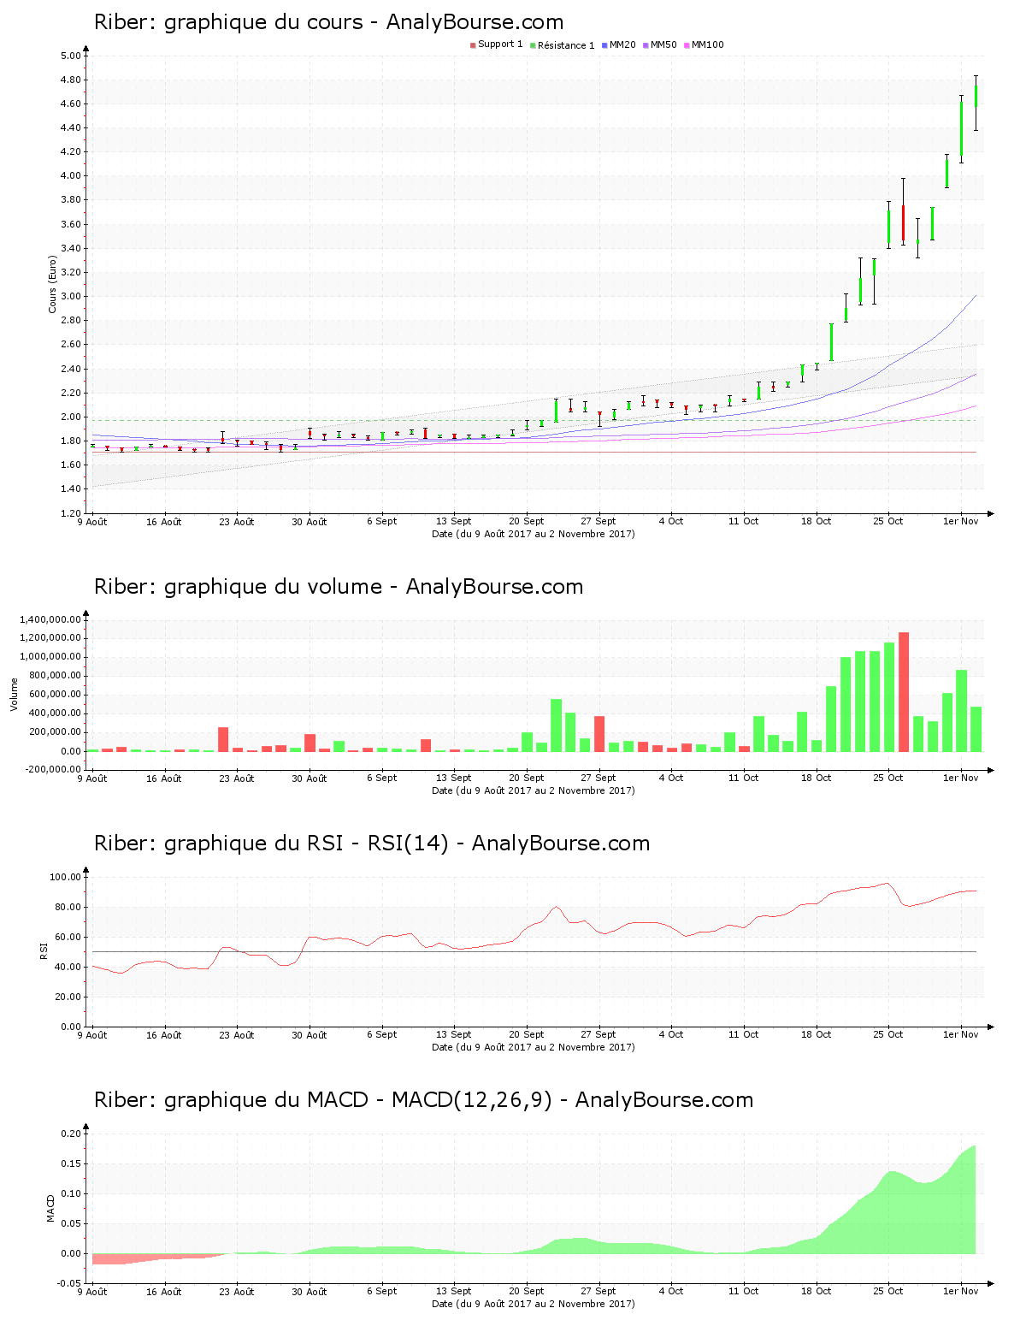
Task: Click the '-0.05' tick on MACD axis
Action: point(70,1284)
